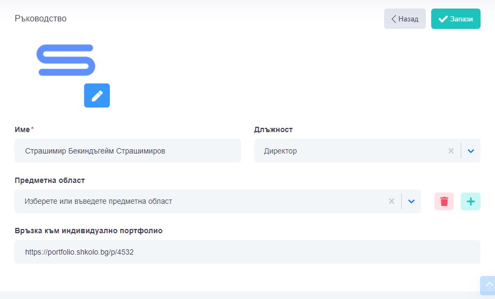Expand the Длъжност dropdown chevron

pyautogui.click(x=471, y=151)
